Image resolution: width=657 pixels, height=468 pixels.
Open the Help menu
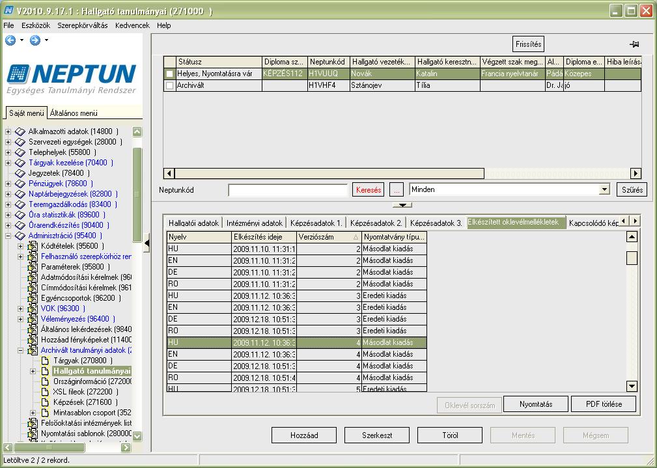(x=164, y=25)
